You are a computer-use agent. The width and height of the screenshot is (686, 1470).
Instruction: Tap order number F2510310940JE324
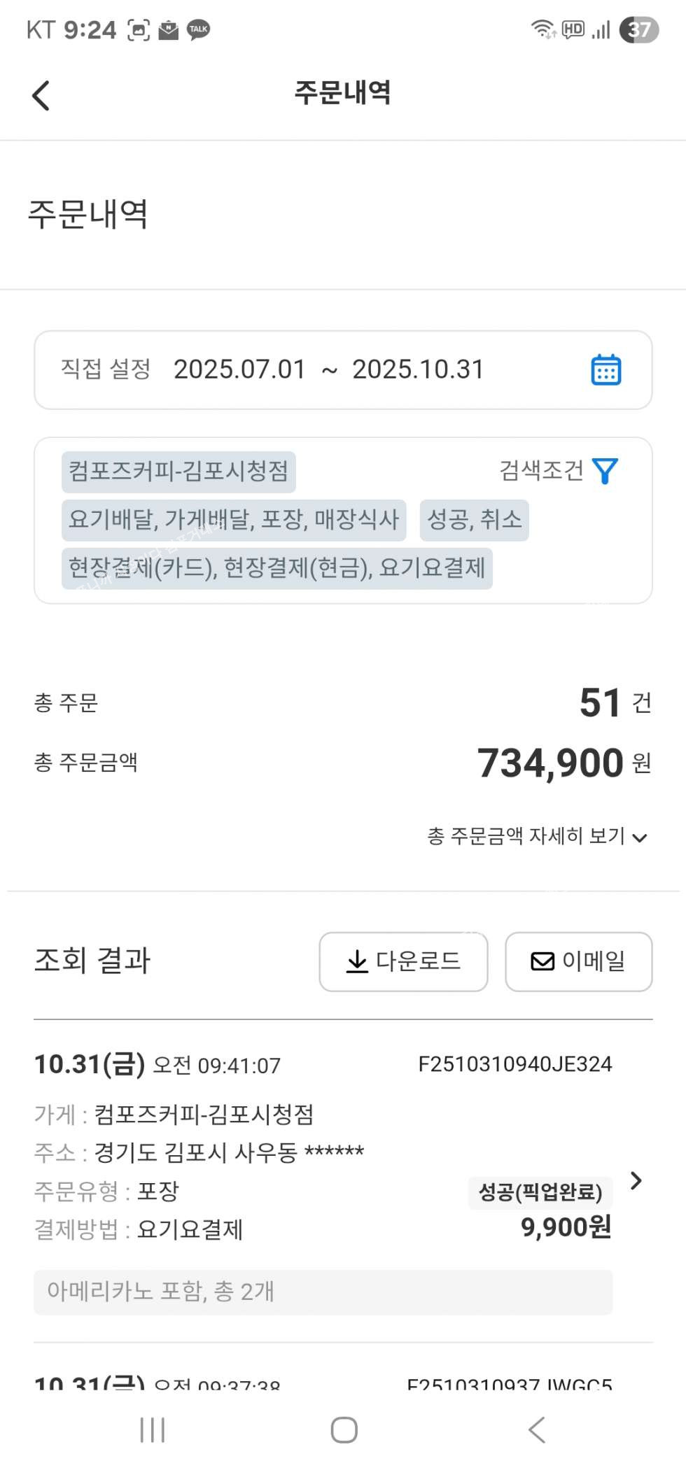click(514, 1063)
